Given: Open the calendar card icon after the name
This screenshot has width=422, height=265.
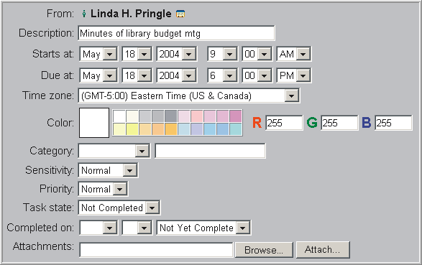Looking at the screenshot, I should [x=180, y=14].
